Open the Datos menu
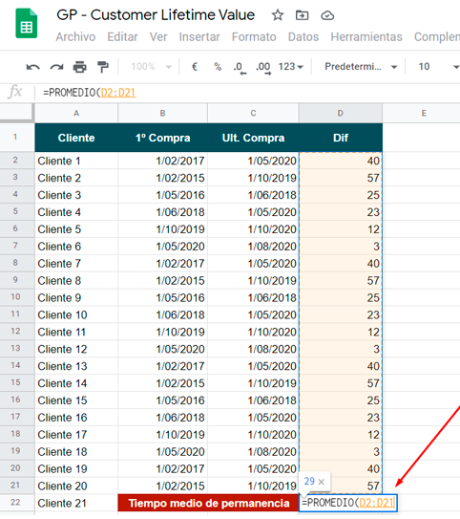 (x=303, y=36)
